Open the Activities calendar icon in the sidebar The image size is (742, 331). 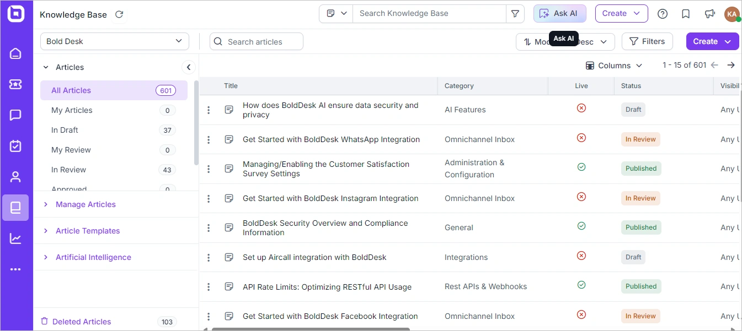tap(15, 146)
